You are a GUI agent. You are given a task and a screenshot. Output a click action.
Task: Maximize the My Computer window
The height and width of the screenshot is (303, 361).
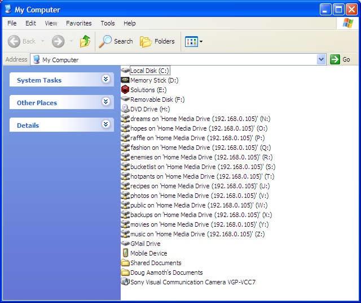[338, 10]
